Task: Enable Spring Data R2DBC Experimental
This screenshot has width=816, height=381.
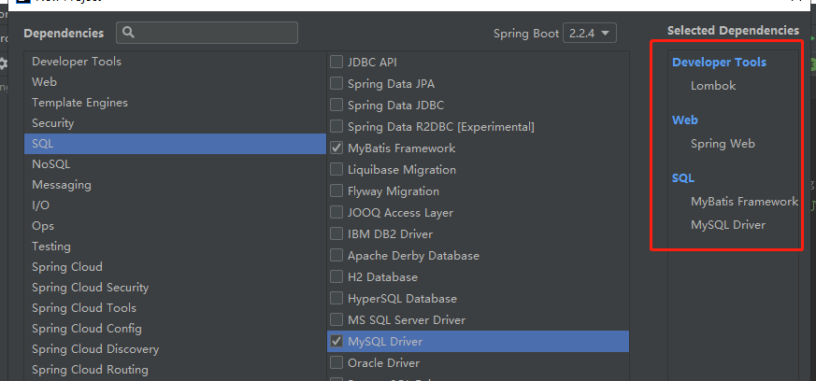Action: pos(336,126)
